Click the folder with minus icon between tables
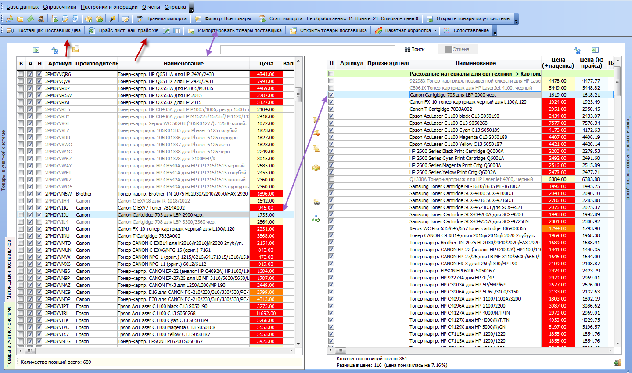The width and height of the screenshot is (632, 373). tap(316, 132)
